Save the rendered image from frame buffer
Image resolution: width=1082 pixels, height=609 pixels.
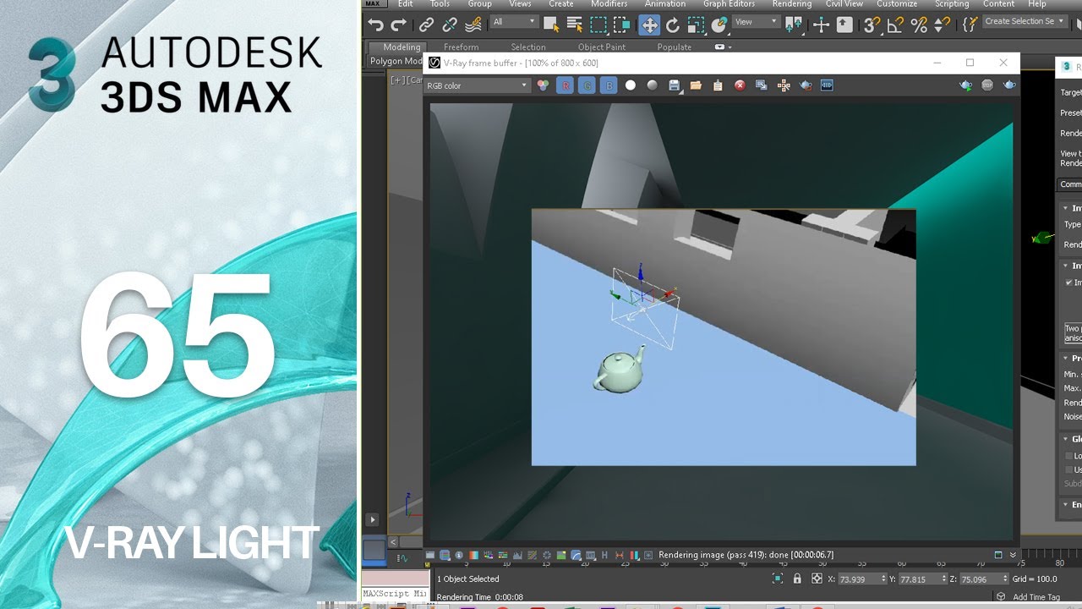(675, 85)
